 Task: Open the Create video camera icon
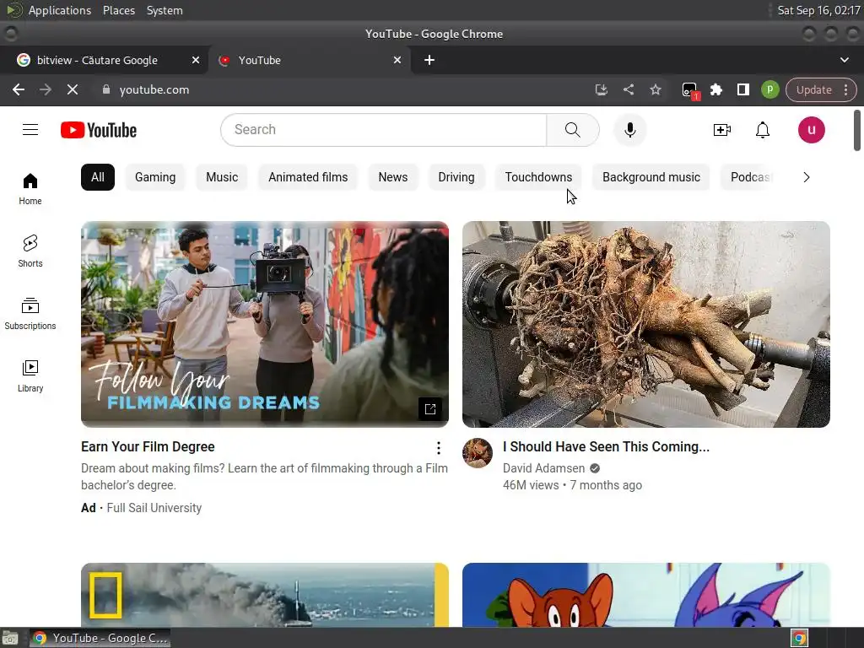pyautogui.click(x=722, y=130)
